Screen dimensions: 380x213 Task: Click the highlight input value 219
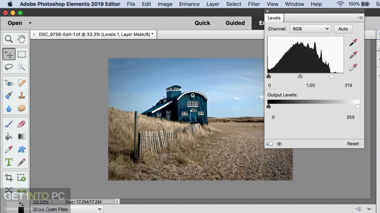coord(348,85)
